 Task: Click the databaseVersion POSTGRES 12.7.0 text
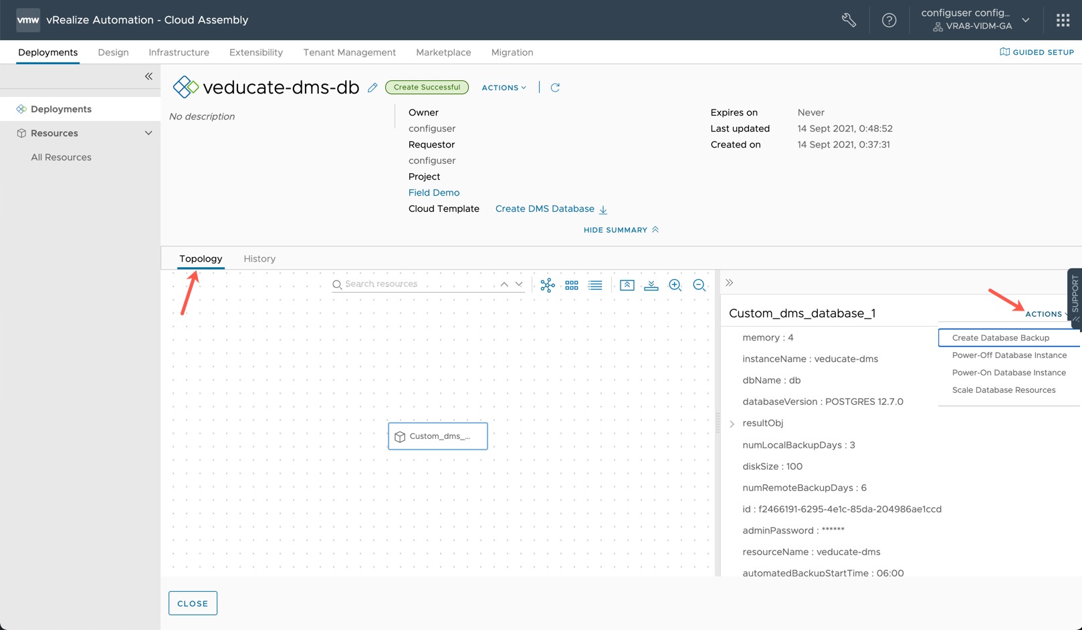pos(823,402)
